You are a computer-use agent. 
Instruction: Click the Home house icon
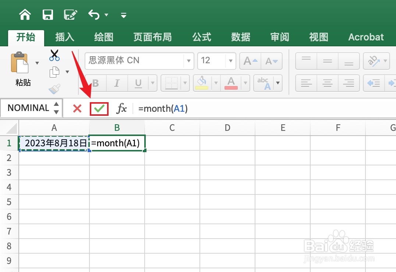click(x=25, y=15)
